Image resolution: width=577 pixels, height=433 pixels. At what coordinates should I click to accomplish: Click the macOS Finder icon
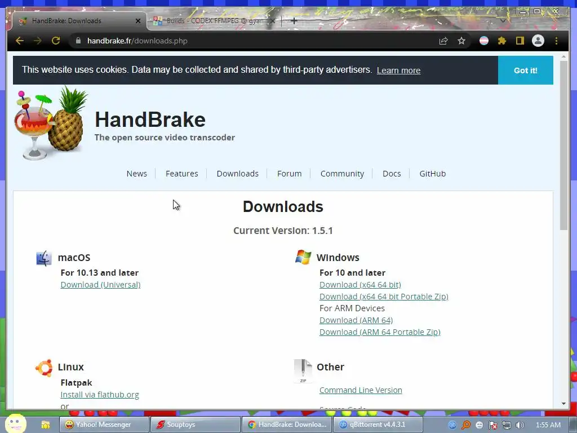tap(44, 258)
